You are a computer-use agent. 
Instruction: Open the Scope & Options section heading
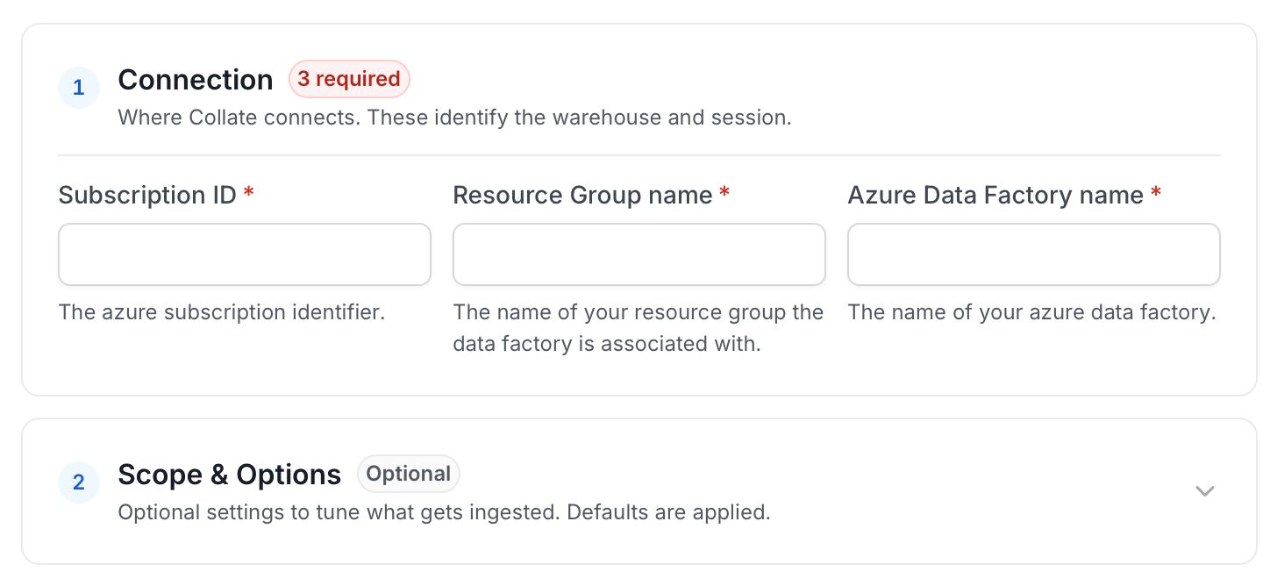[230, 475]
